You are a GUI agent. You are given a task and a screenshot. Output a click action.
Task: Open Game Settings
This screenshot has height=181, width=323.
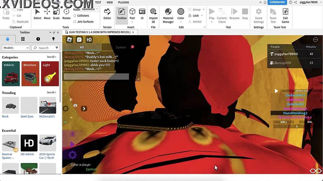click(x=258, y=16)
